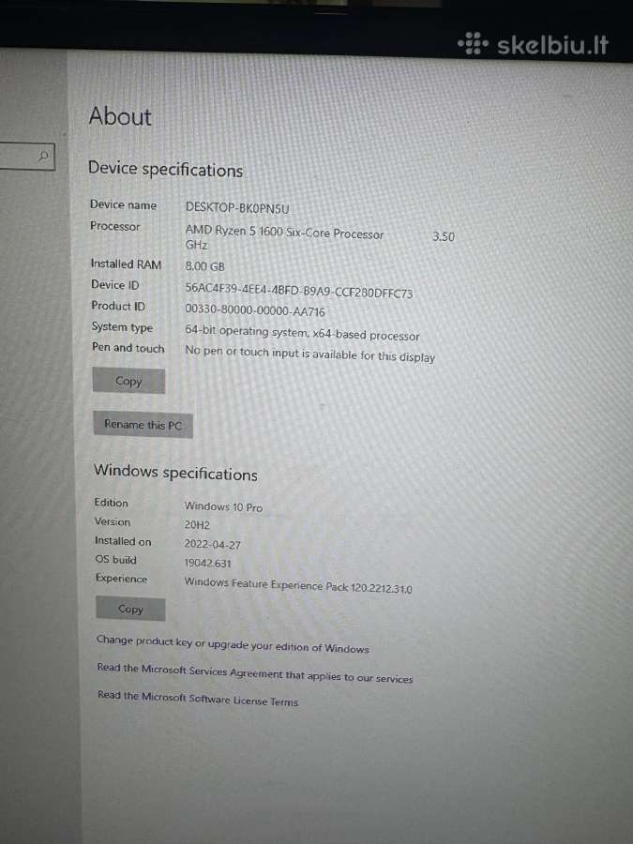Click the About page heading
This screenshot has width=633, height=844.
coord(120,116)
